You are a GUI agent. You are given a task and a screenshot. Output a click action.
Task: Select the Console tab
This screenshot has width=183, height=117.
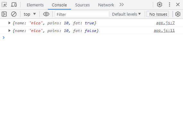pyautogui.click(x=59, y=5)
